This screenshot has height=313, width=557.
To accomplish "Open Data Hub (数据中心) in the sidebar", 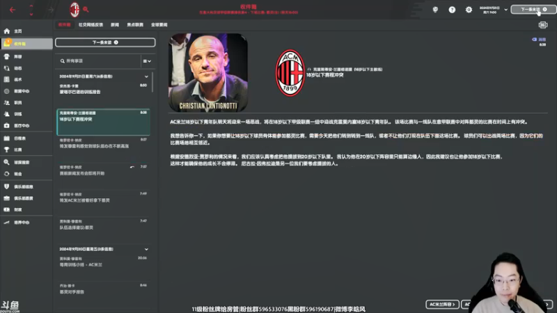I will click(26, 91).
